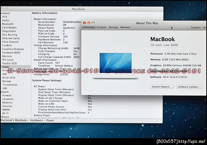This screenshot has width=207, height=145.
Task: Select ATA in the System Report sidebar
Action: click(x=4, y=17)
